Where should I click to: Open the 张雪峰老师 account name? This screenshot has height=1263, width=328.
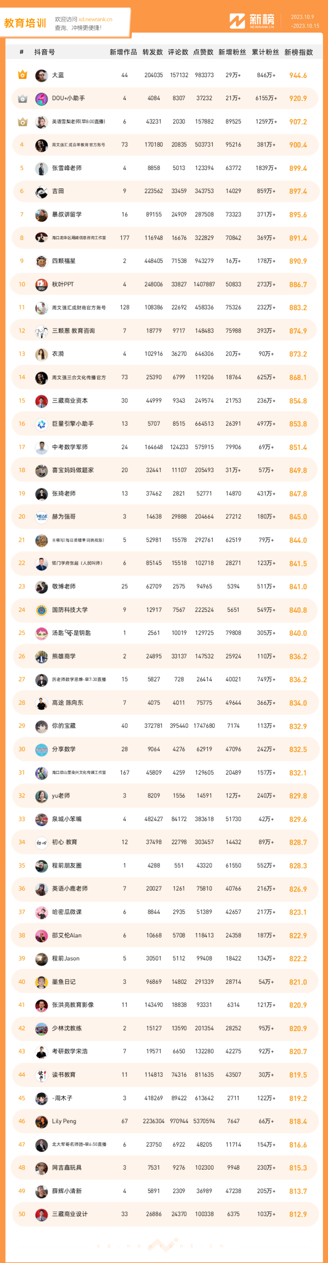(67, 168)
